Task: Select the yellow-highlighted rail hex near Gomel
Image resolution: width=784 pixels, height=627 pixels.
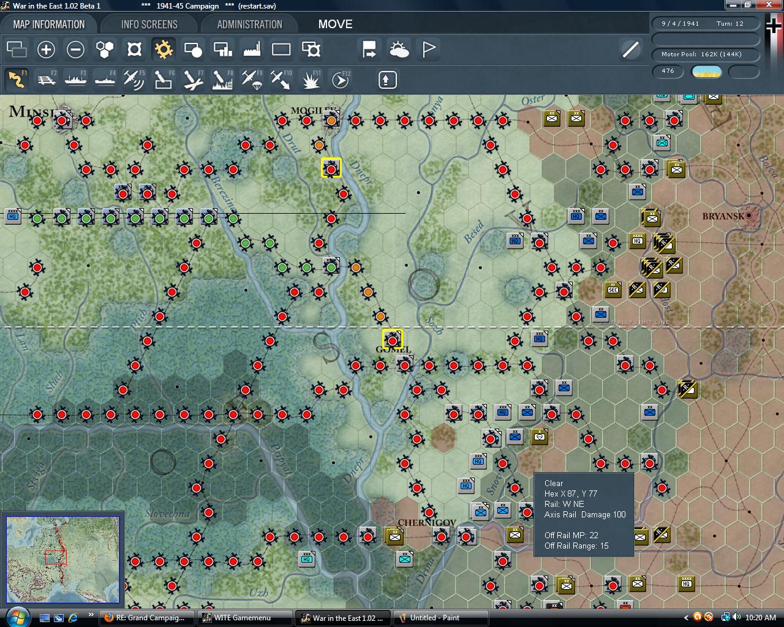Action: point(393,339)
